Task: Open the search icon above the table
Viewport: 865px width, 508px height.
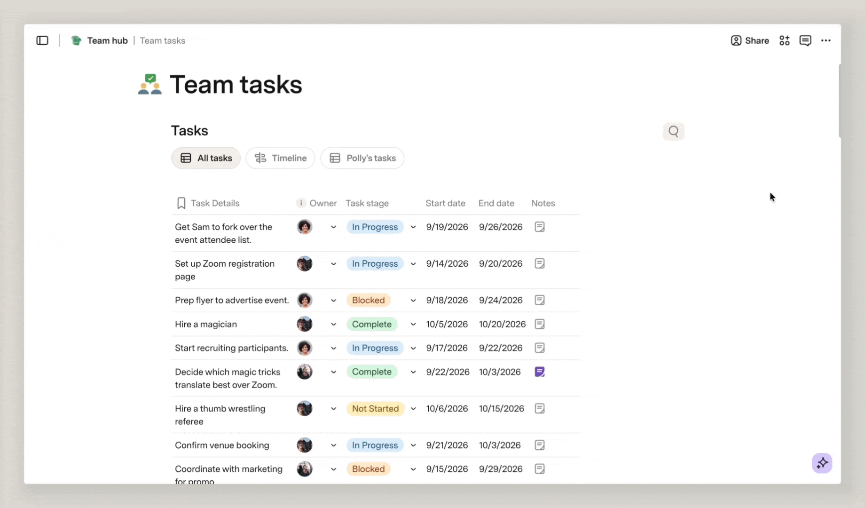Action: point(673,131)
